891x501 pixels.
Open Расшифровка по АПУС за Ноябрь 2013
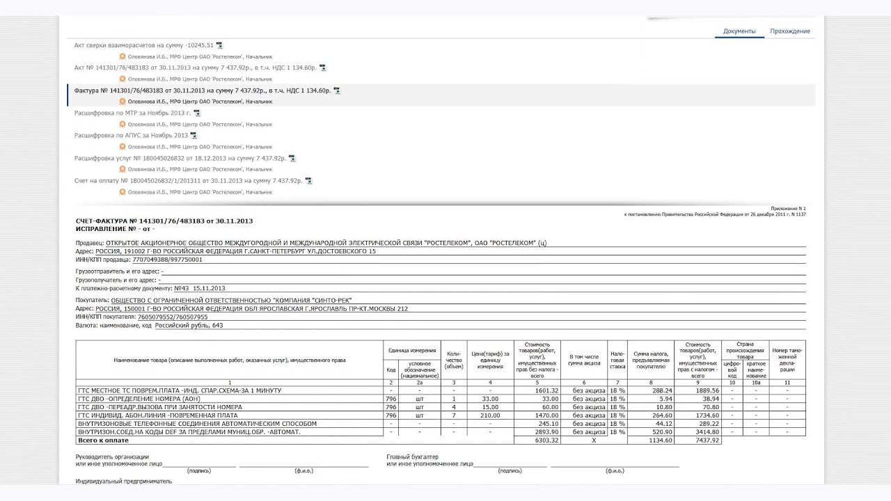pyautogui.click(x=131, y=136)
